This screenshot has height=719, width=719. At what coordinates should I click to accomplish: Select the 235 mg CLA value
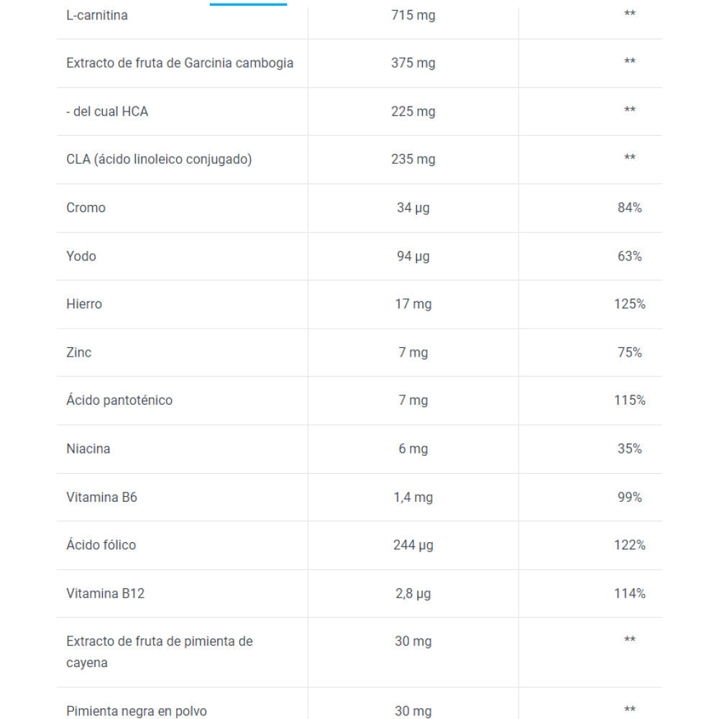tap(413, 160)
